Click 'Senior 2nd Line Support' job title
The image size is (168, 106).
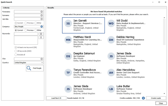pos(128,73)
